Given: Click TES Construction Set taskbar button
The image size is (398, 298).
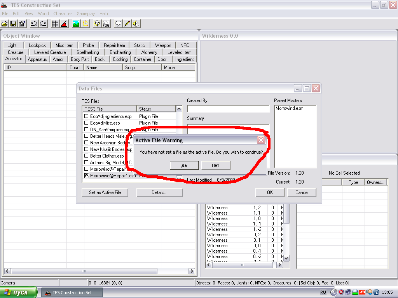Looking at the screenshot, I should click(x=72, y=293).
